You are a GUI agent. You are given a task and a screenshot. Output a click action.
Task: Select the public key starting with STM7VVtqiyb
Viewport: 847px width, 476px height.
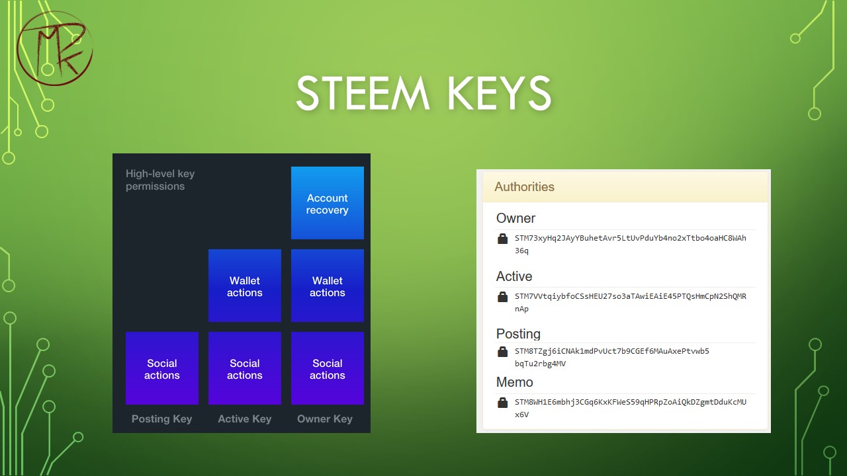tap(631, 303)
